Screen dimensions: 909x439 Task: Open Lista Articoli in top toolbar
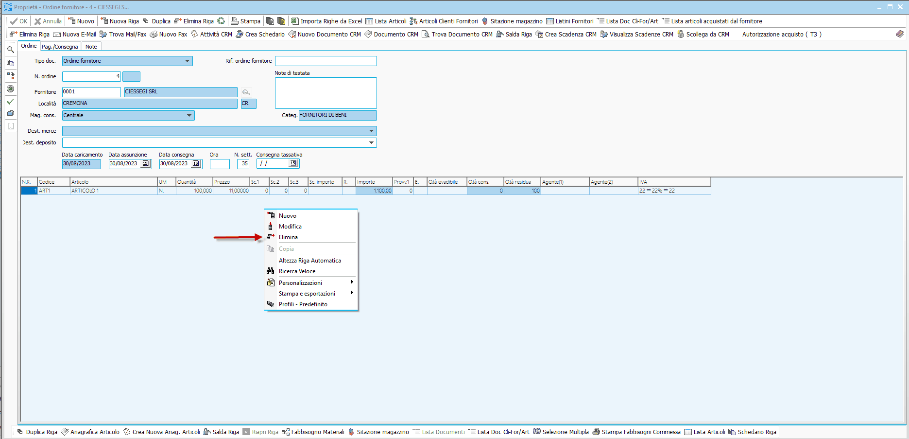(x=386, y=21)
